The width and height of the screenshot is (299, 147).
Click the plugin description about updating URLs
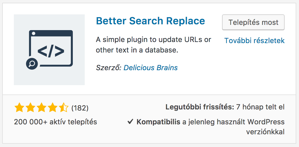point(153,45)
